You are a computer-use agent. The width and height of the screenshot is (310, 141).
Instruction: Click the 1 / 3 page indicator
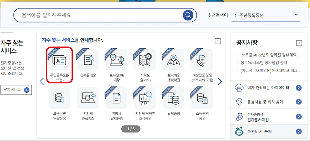(x=131, y=129)
